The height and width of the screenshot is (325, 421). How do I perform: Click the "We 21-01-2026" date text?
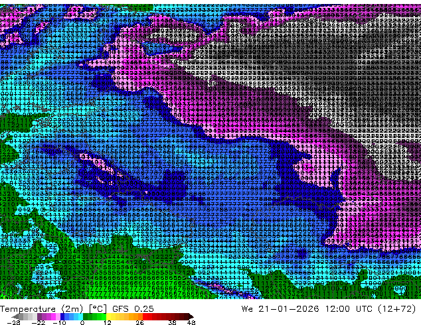pos(280,308)
